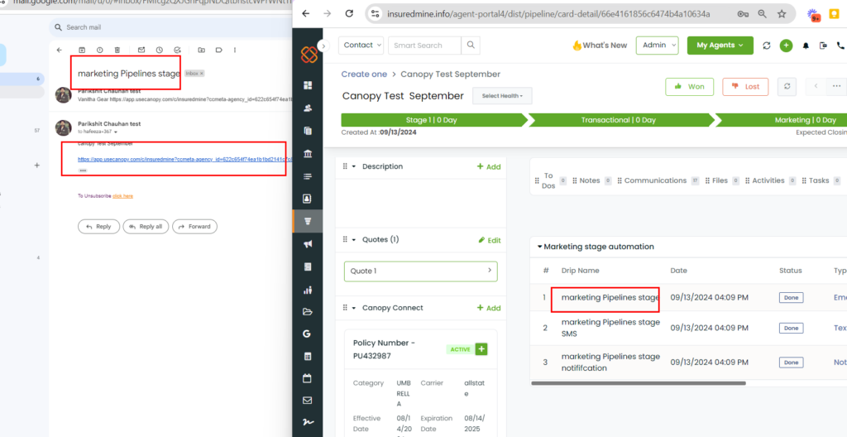
Task: Snooze the email in Gmail
Action: point(160,50)
